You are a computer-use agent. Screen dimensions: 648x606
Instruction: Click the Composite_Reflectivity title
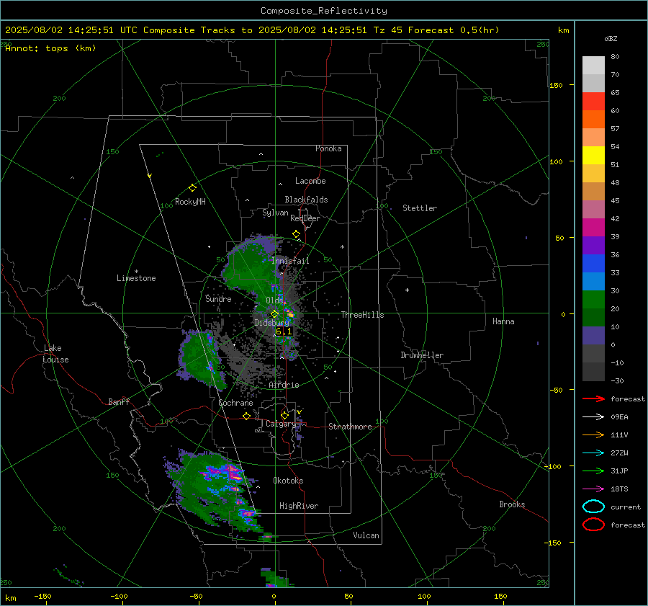[x=323, y=11]
